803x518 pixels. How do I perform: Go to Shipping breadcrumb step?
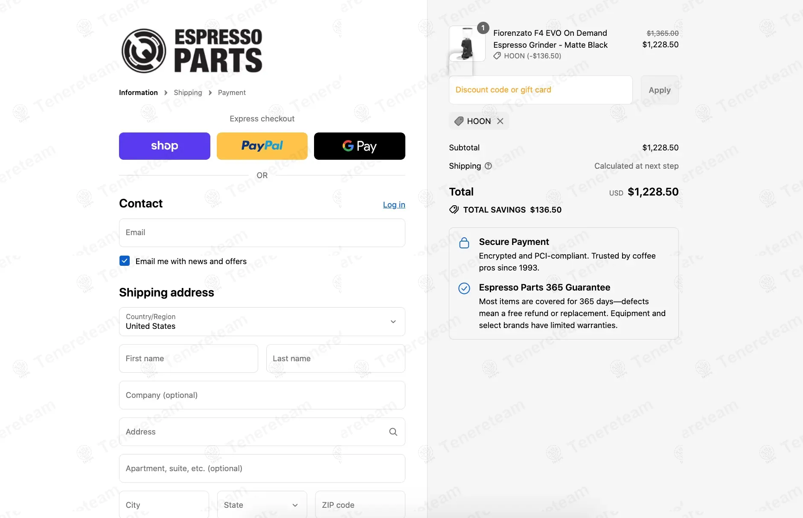(x=188, y=92)
